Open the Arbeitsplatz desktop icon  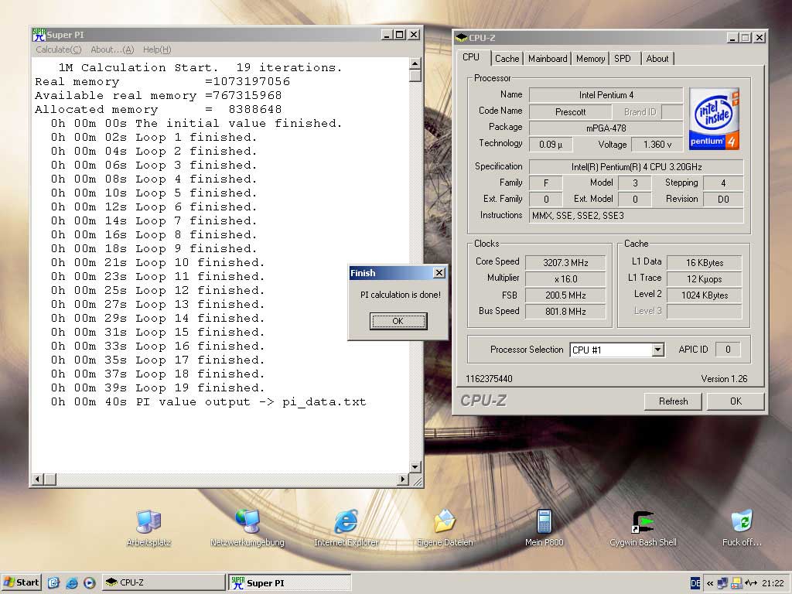(x=148, y=522)
